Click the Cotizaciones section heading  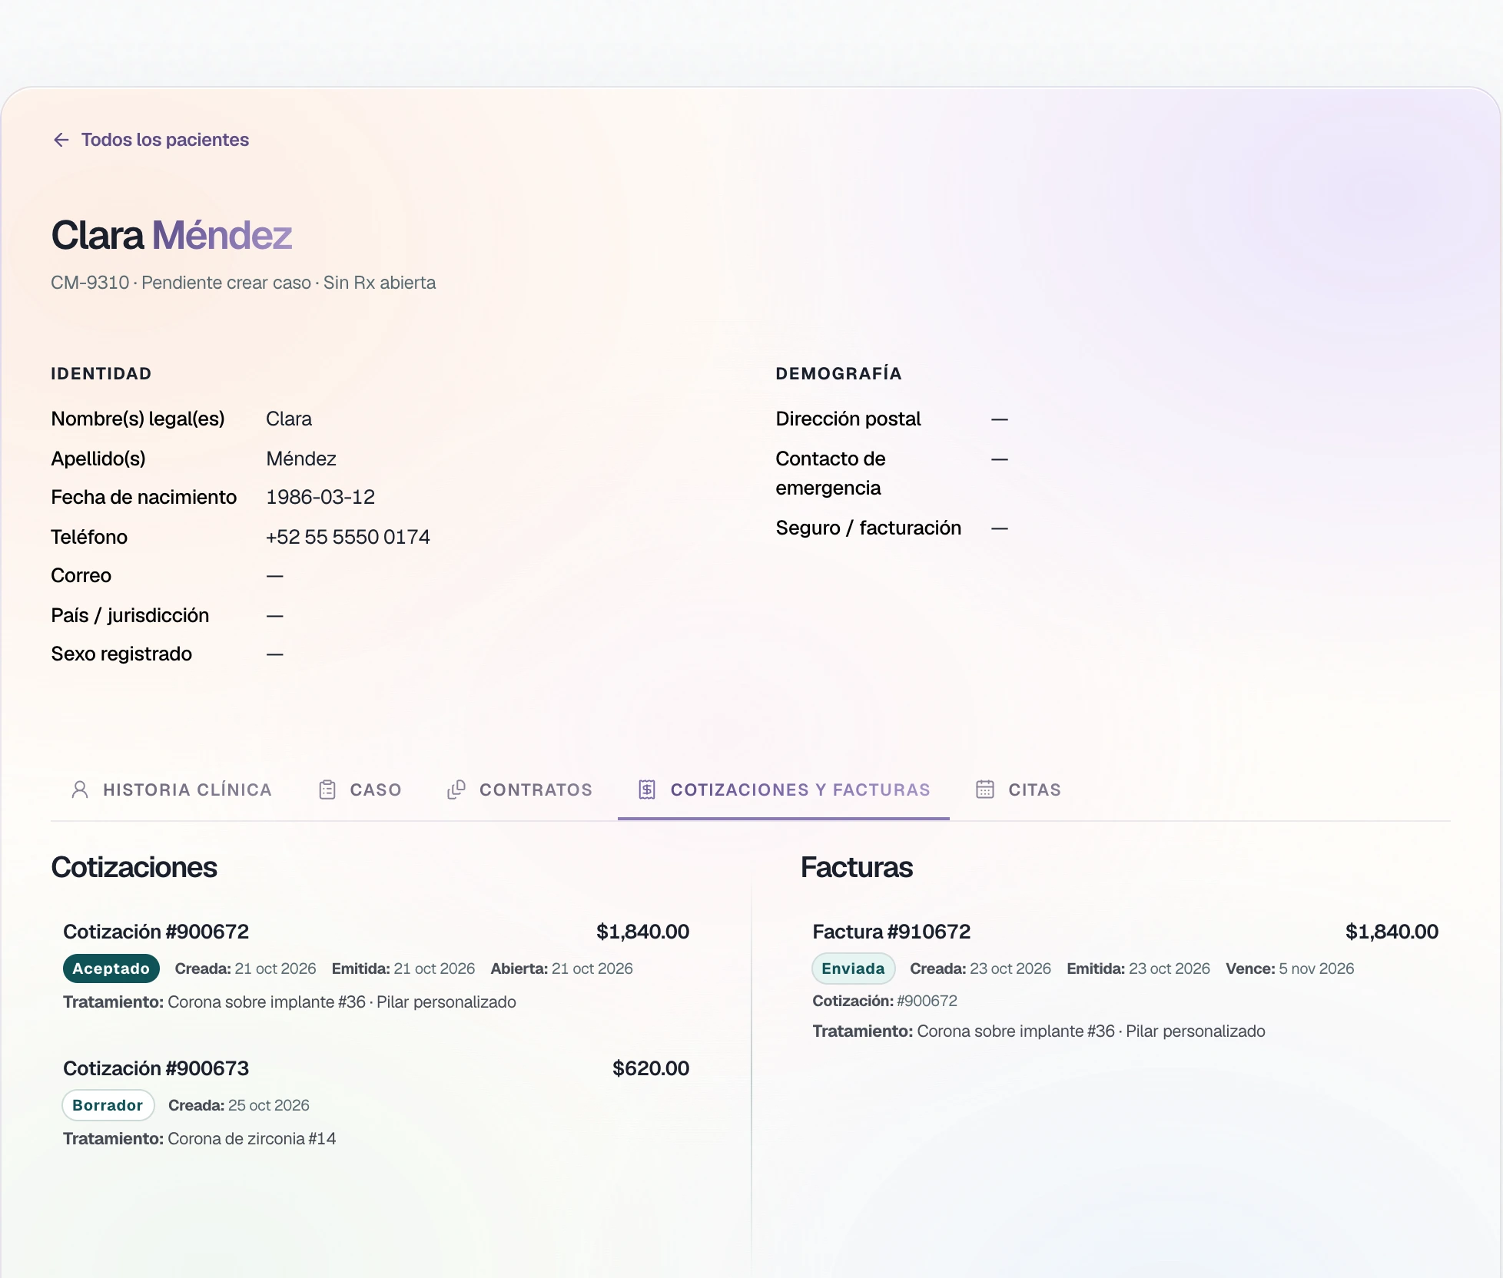(134, 867)
